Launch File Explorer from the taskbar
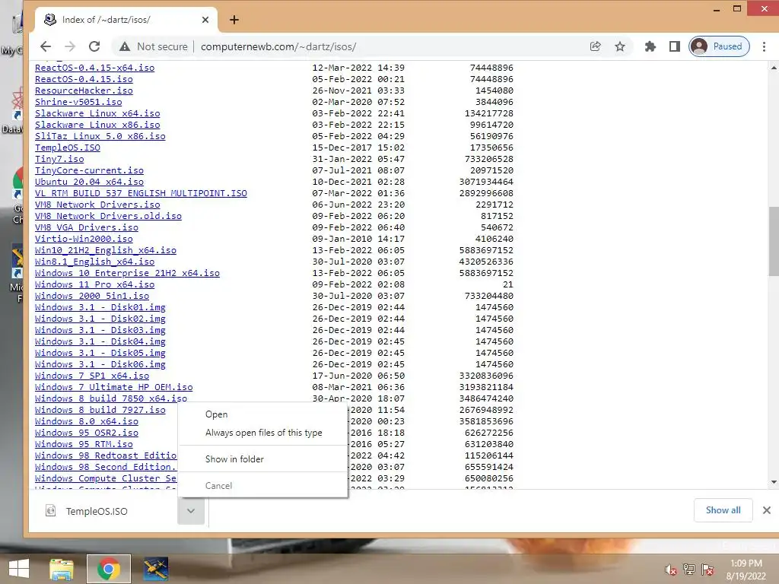 [61, 569]
